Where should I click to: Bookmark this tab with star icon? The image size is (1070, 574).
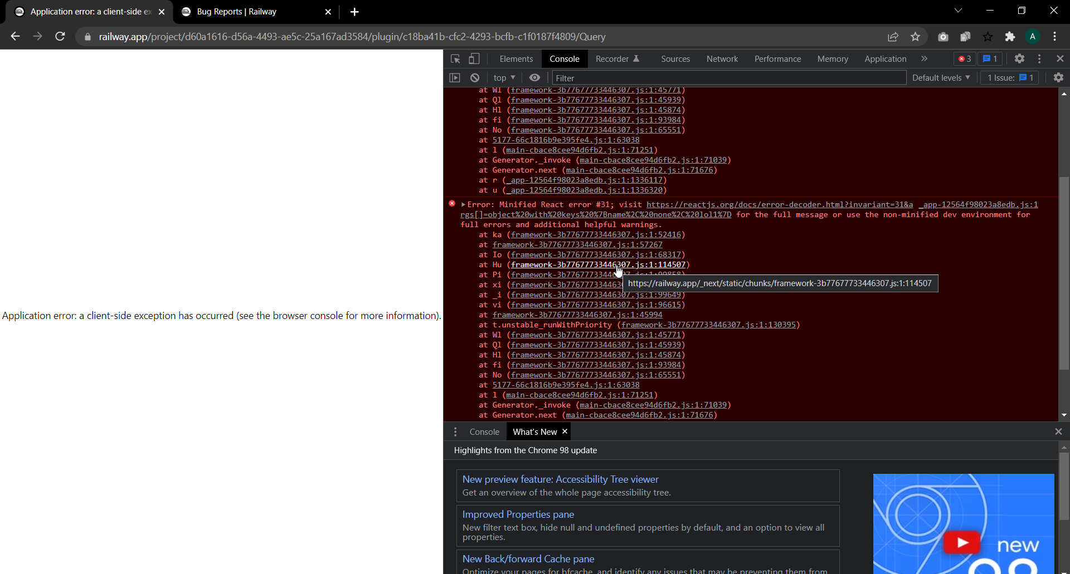pyautogui.click(x=915, y=37)
